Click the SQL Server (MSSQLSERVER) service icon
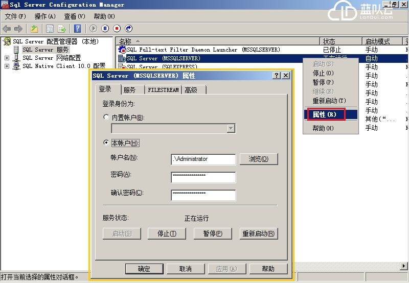Screen dimensions: 409x283 coord(122,58)
